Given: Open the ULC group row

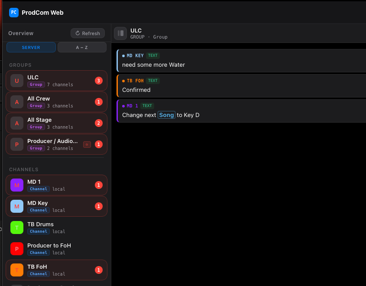Looking at the screenshot, I should [x=56, y=81].
